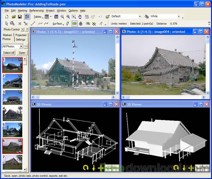This screenshot has width=212, height=179.
Task: Switch to the Settings tab
Action: tap(20, 39)
